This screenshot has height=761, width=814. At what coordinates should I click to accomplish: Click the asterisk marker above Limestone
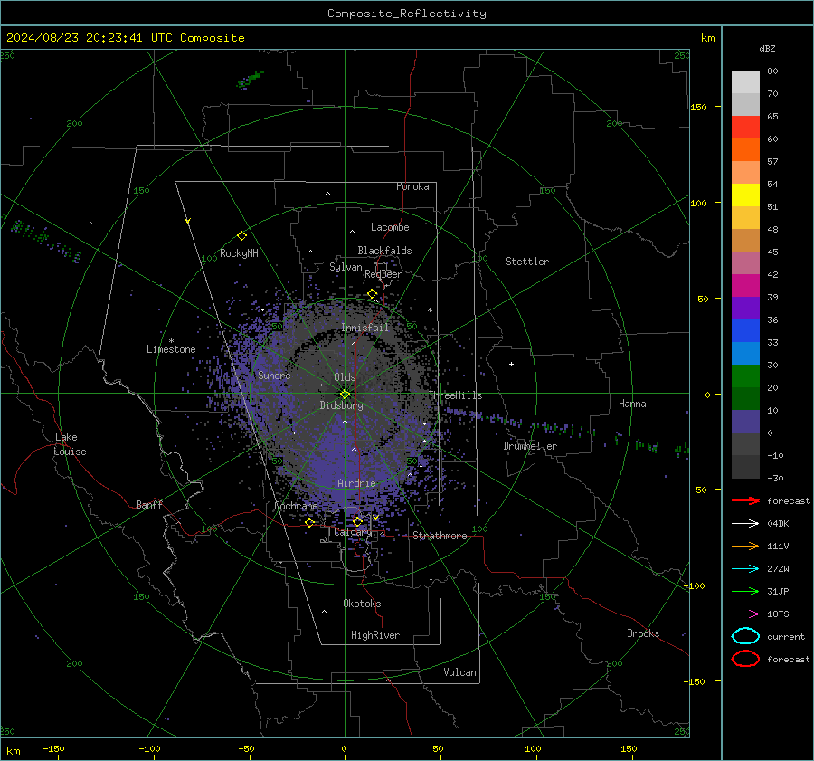pyautogui.click(x=171, y=341)
